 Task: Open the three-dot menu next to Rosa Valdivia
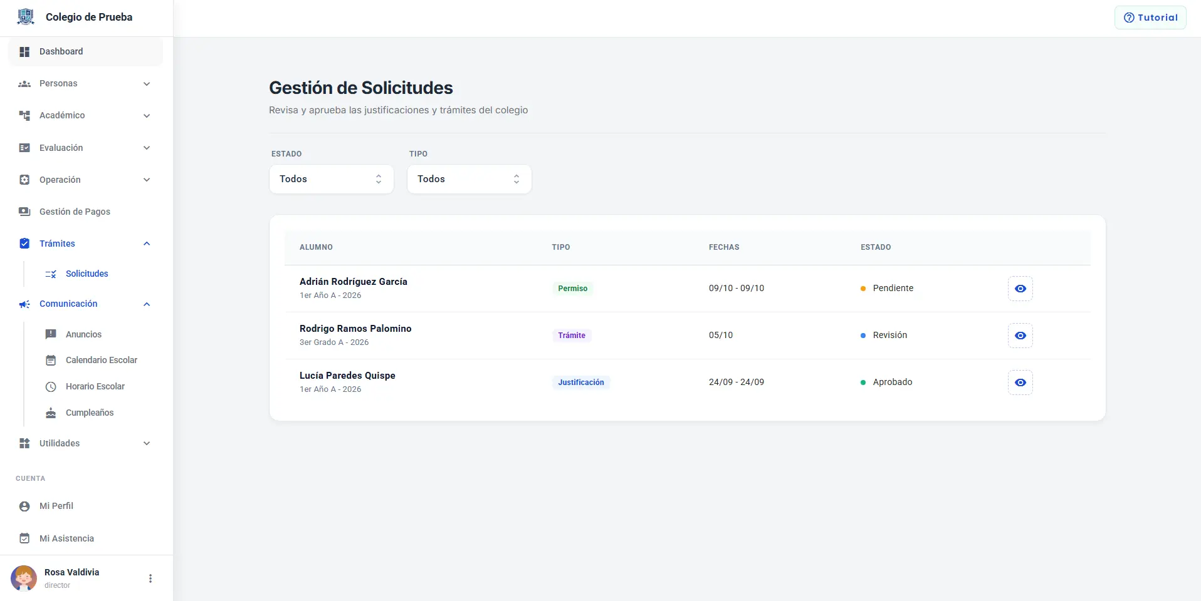coord(150,578)
